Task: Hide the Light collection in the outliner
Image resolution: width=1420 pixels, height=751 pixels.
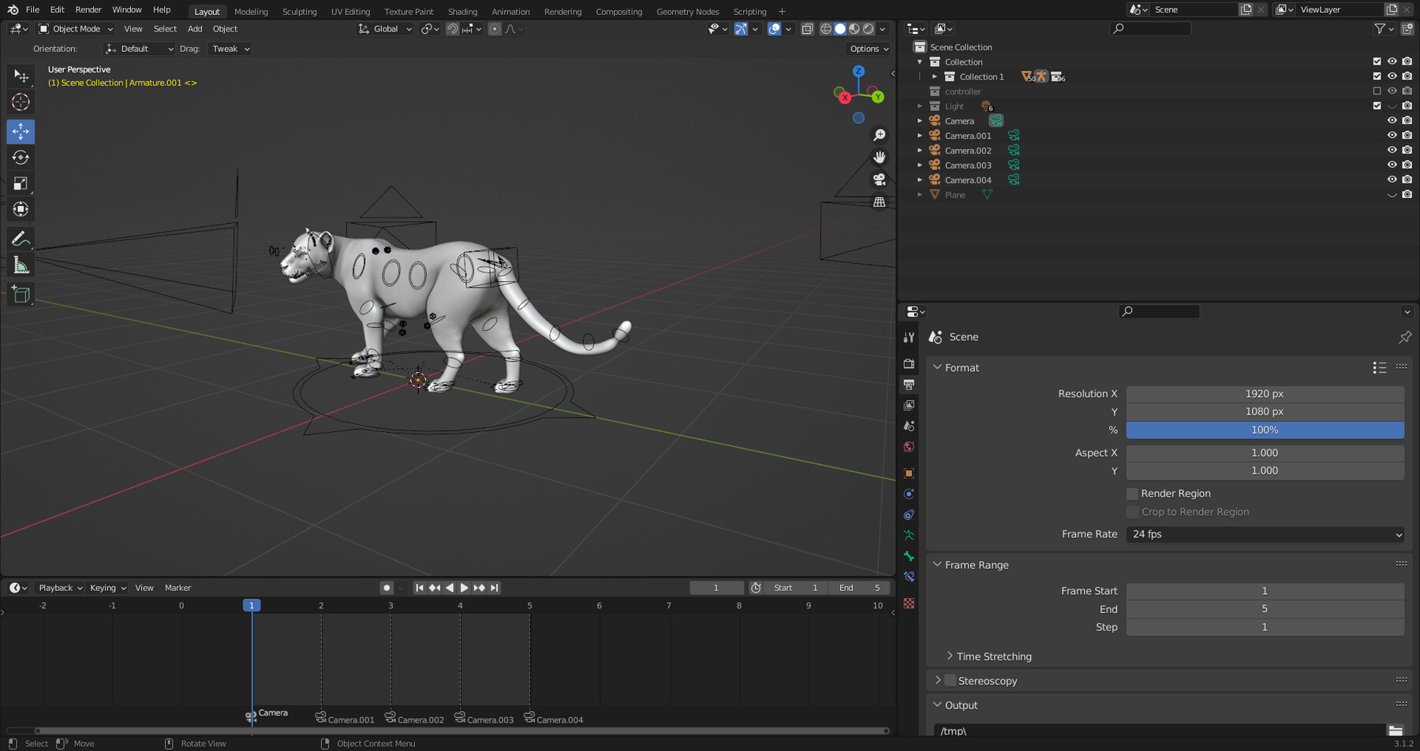Action: [1392, 106]
